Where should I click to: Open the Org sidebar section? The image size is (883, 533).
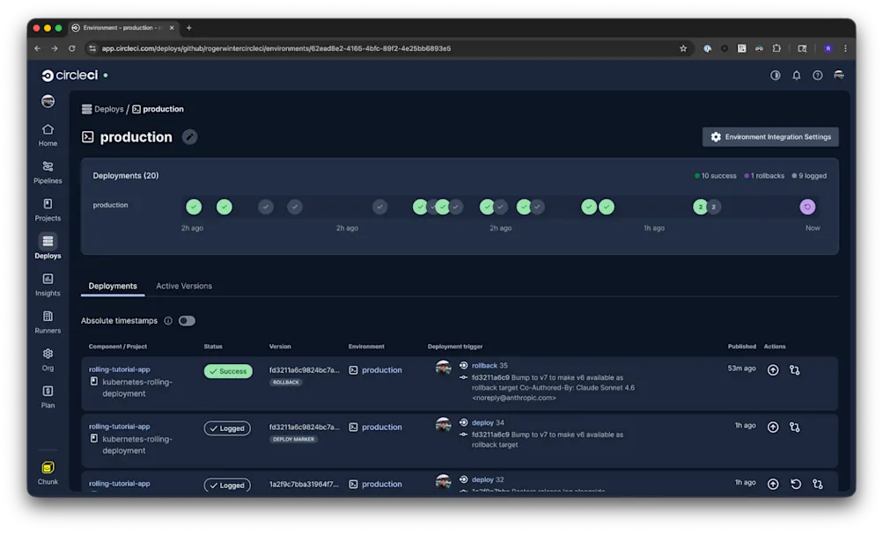[x=47, y=360]
